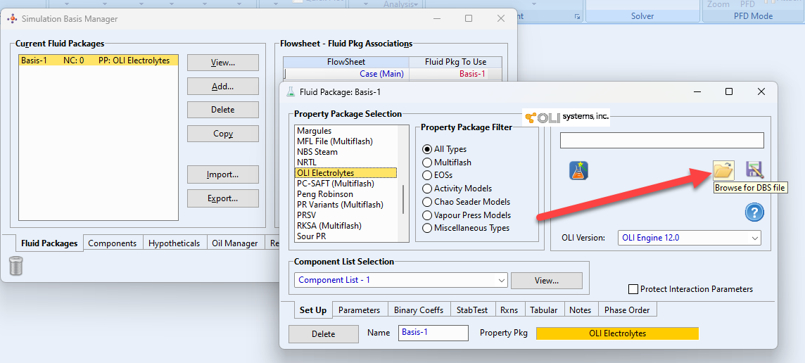805x363 pixels.
Task: Open the blue OLI help question icon
Action: coord(754,212)
